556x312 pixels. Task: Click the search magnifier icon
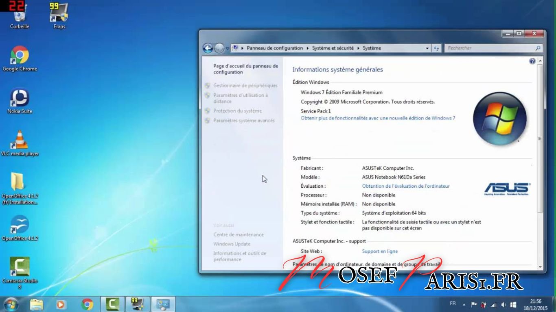click(x=538, y=48)
